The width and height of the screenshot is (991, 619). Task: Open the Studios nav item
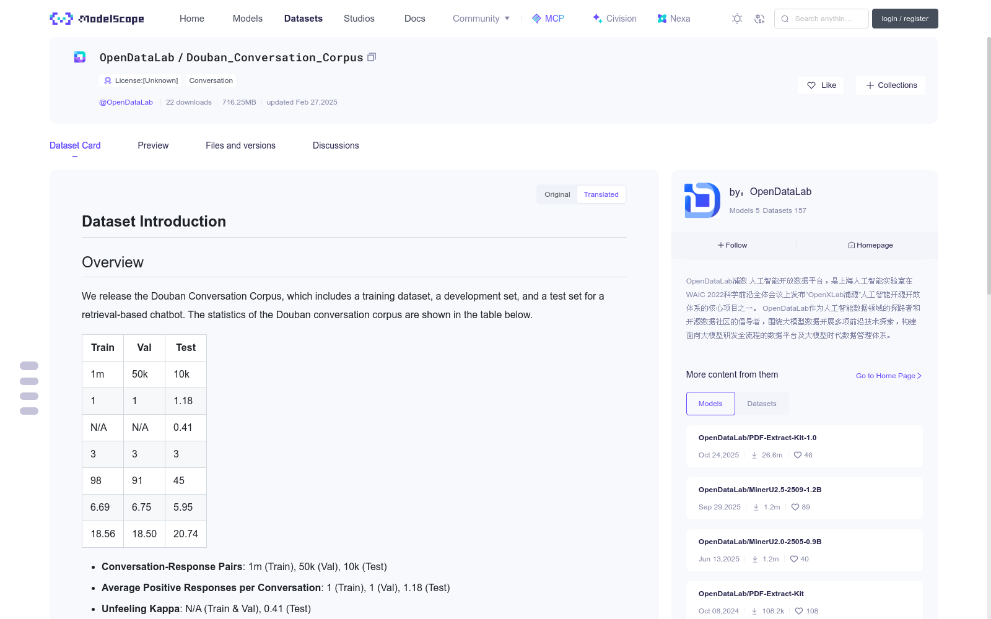pyautogui.click(x=359, y=19)
